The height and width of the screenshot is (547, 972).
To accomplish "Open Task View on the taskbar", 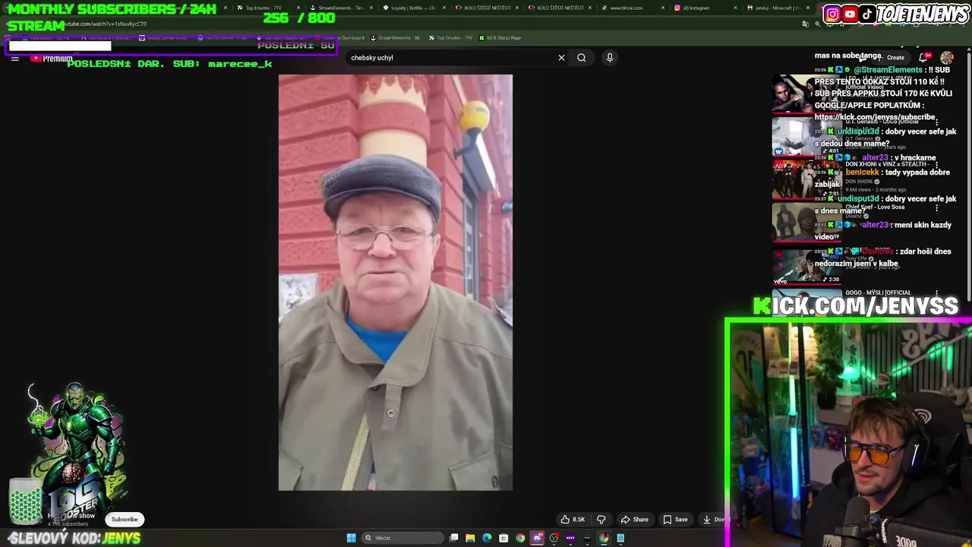I will (454, 538).
